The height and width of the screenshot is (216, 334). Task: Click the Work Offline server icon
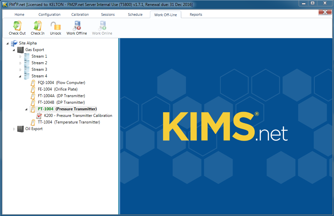[x=77, y=26]
